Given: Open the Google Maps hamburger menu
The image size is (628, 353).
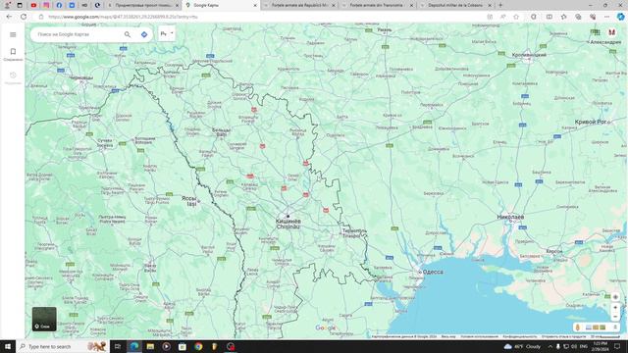Looking at the screenshot, I should pyautogui.click(x=13, y=35).
